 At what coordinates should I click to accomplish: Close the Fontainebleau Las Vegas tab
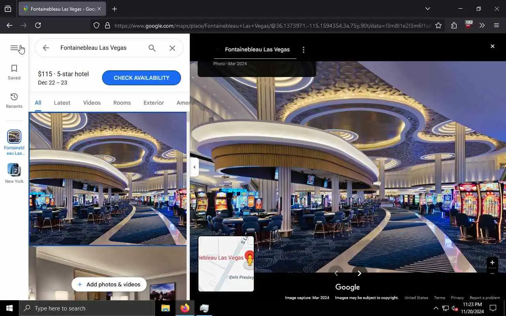click(x=99, y=9)
